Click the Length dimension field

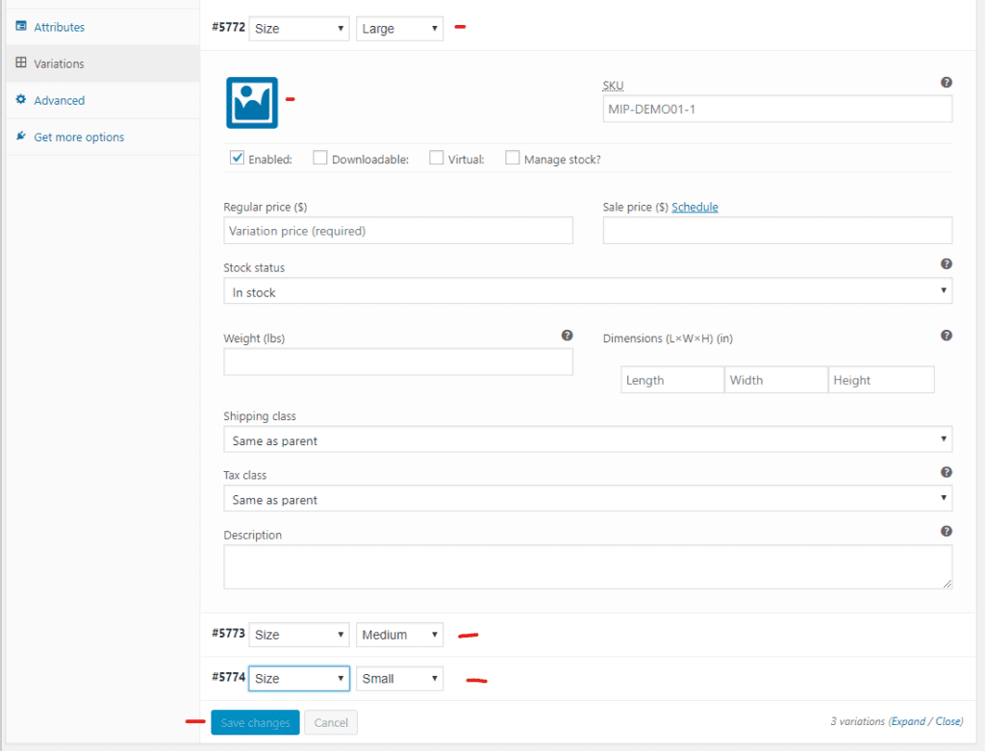[x=672, y=380]
